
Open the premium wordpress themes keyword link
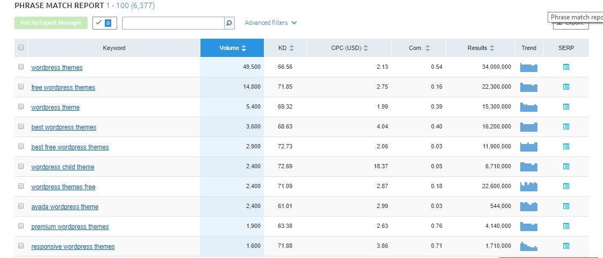coord(70,227)
